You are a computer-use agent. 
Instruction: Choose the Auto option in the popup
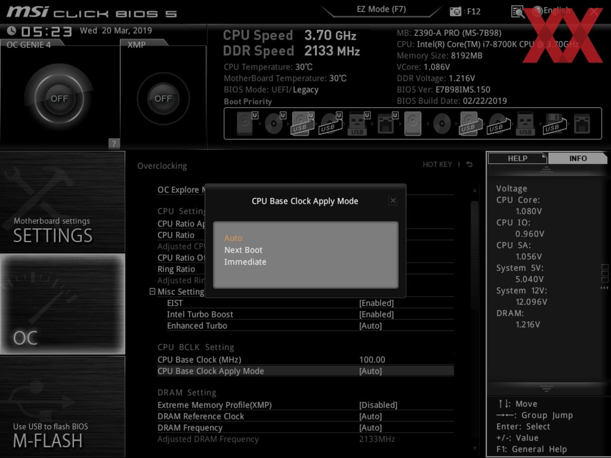click(233, 238)
